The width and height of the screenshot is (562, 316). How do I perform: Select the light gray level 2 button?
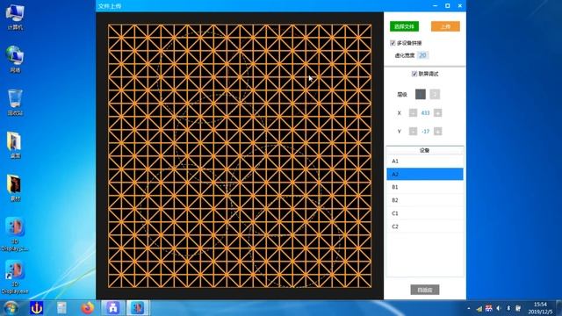[x=435, y=94]
